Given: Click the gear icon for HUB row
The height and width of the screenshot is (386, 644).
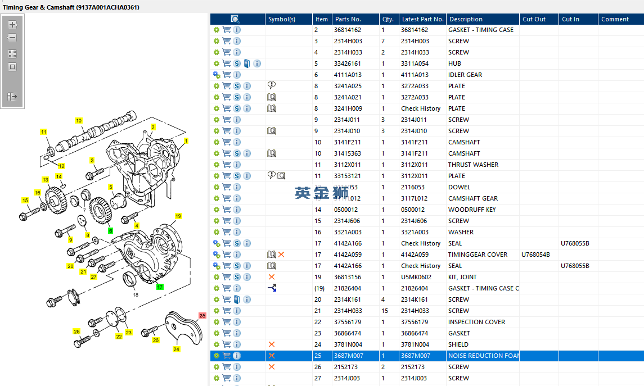Looking at the screenshot, I should (217, 63).
